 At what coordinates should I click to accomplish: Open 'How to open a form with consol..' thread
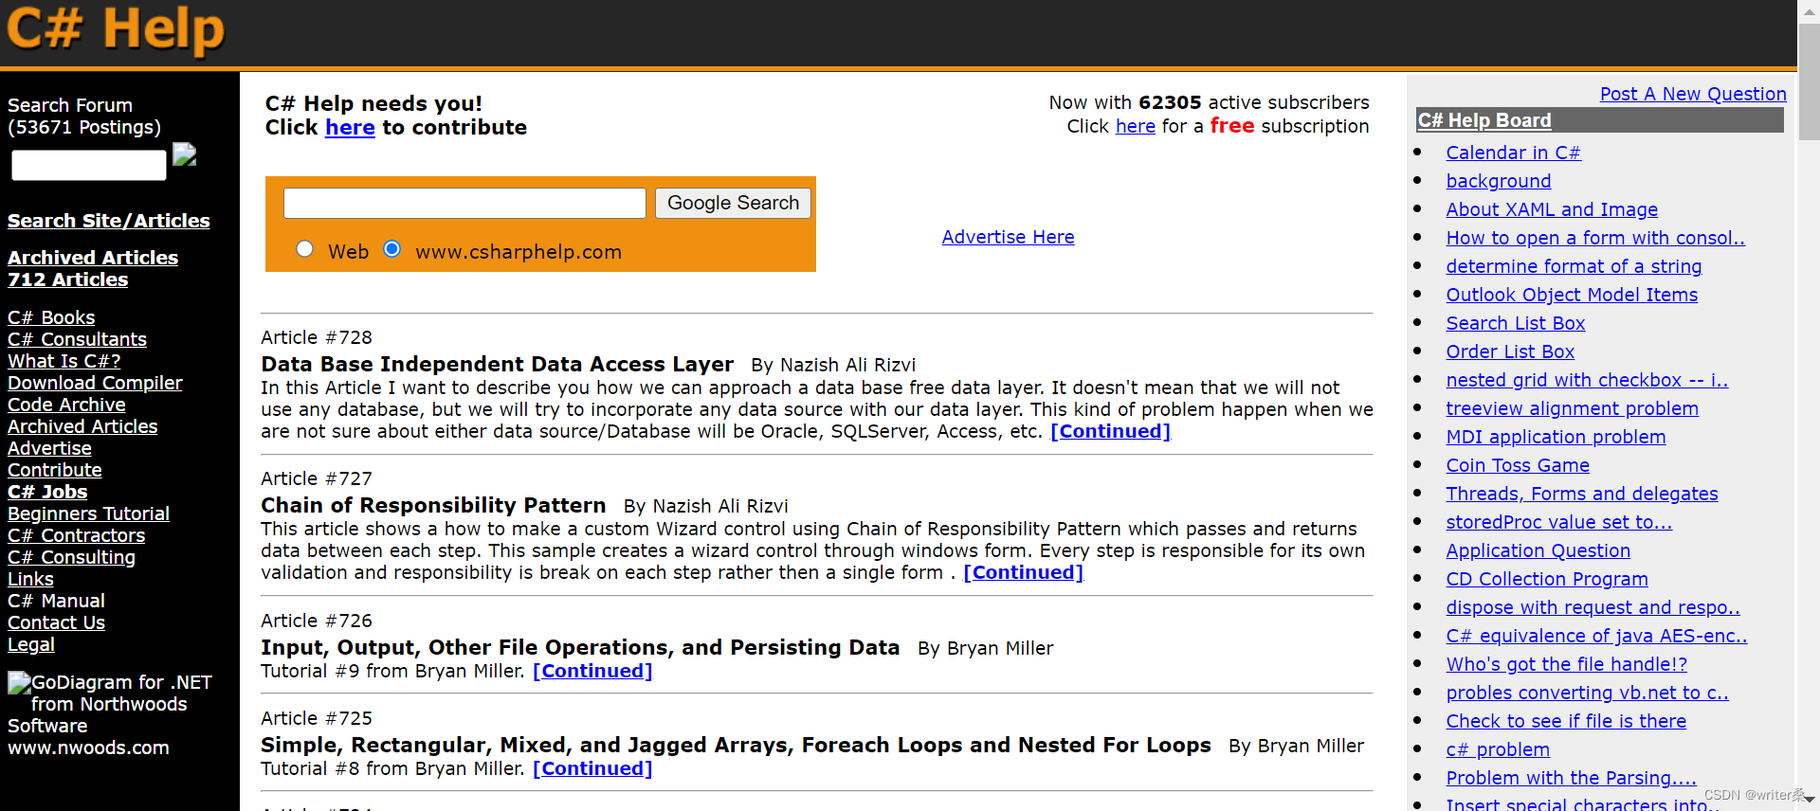click(1595, 238)
